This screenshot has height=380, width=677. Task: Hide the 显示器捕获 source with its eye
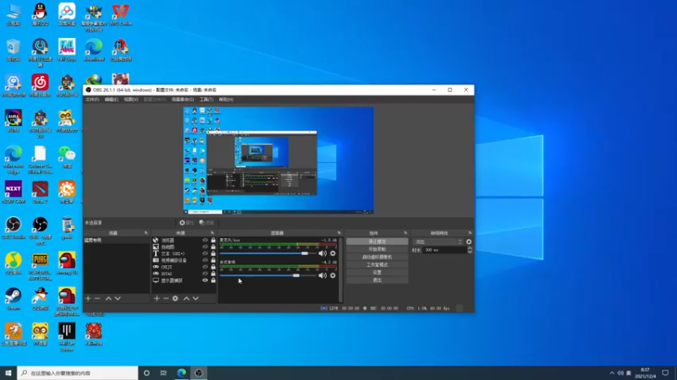[205, 280]
